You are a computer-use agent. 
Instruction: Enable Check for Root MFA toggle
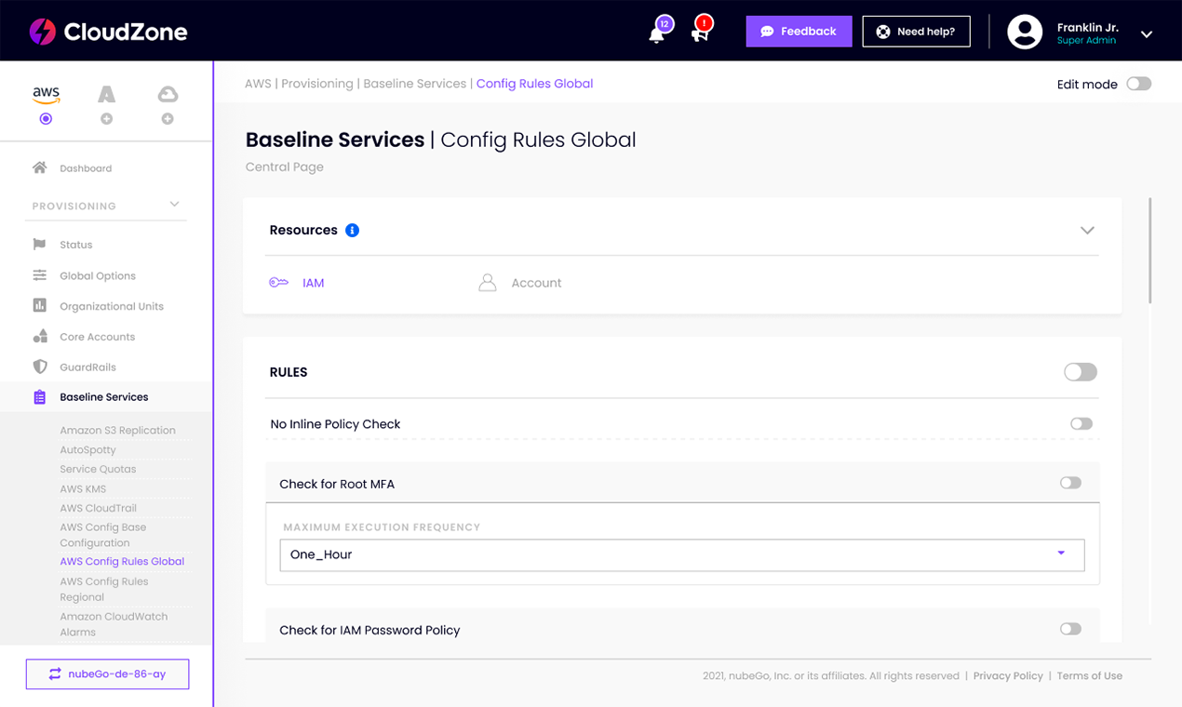coord(1070,483)
